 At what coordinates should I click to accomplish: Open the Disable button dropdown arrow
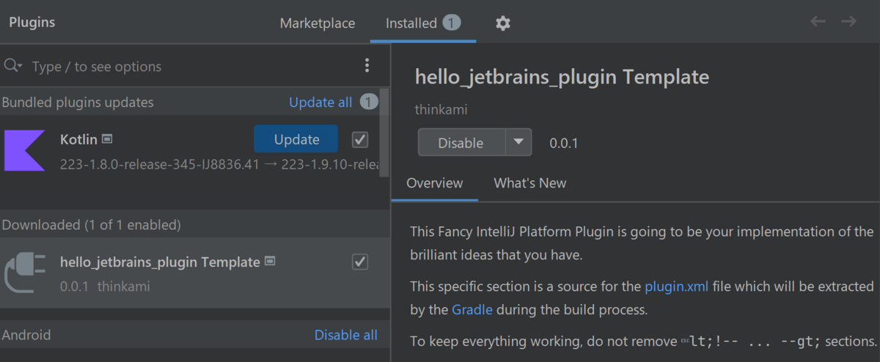518,142
